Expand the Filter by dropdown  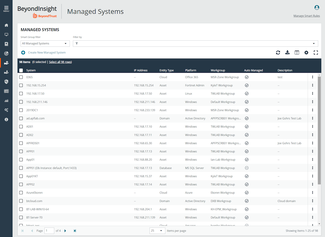pos(195,44)
